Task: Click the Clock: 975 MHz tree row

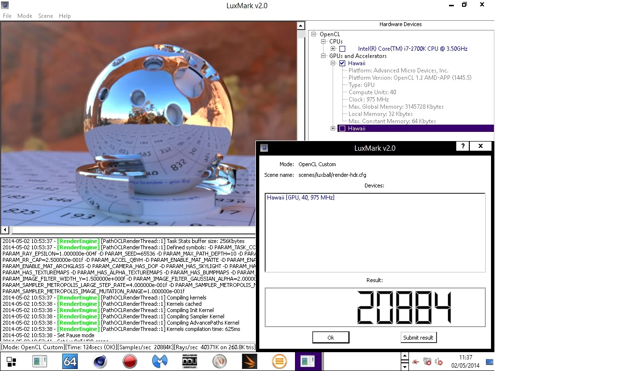Action: 368,100
